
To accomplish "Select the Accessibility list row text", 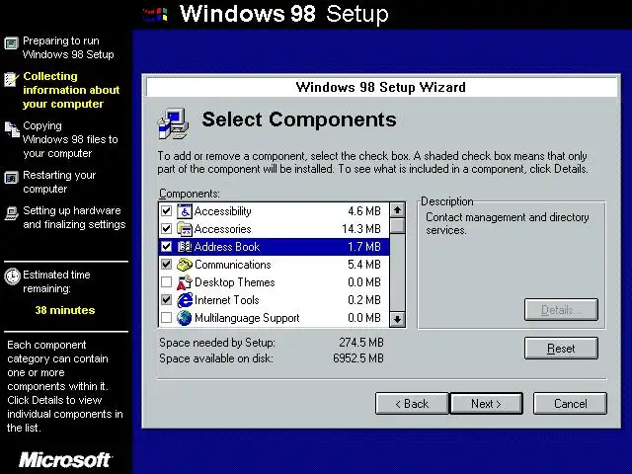I will 222,211.
